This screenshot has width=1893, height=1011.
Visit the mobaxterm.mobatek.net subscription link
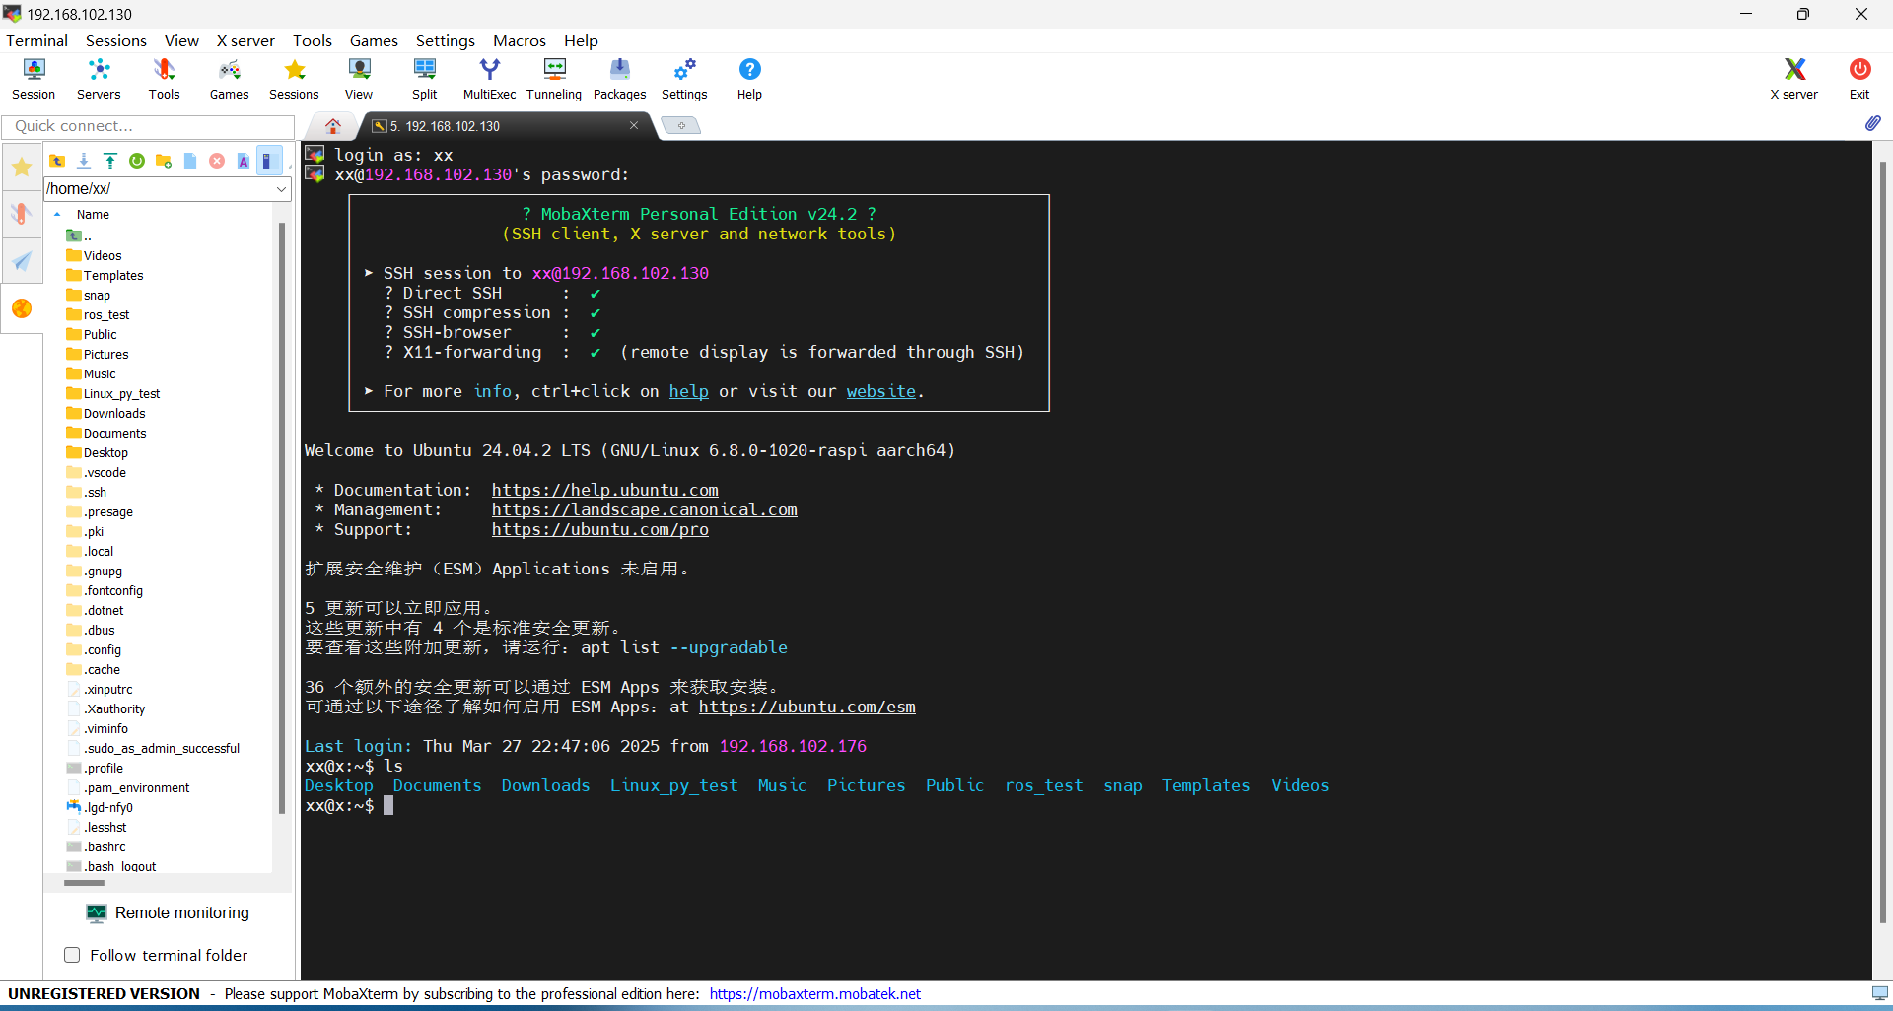pos(814,994)
